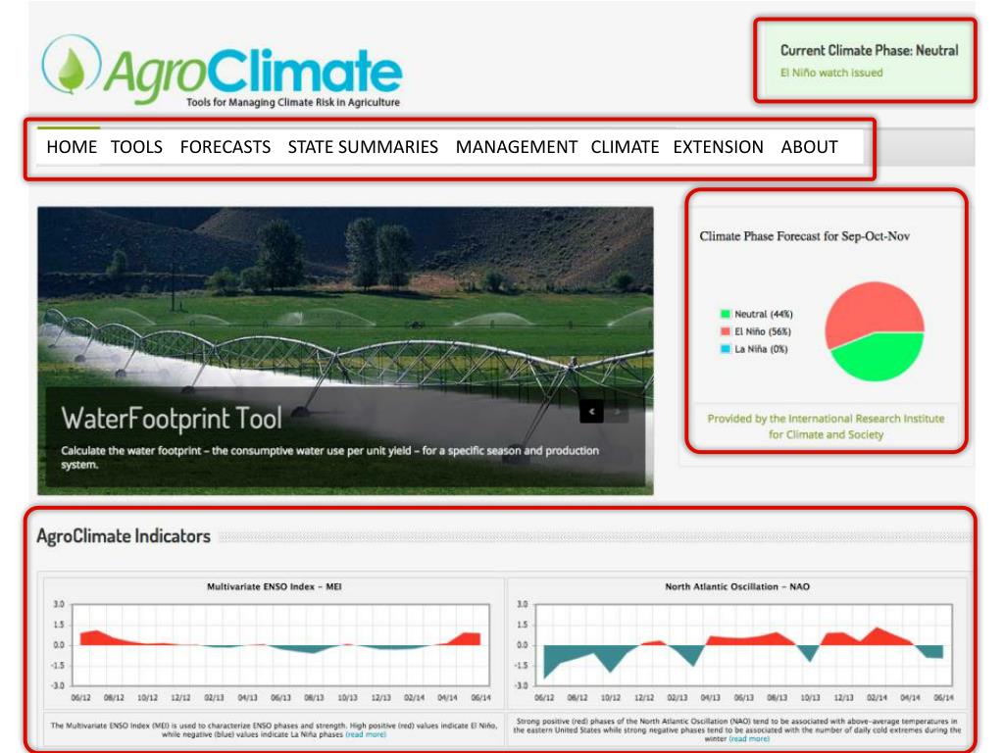Viewport: 1004px width, 753px height.
Task: Click the Multivariate ENSO Index MEI chart
Action: (x=280, y=645)
